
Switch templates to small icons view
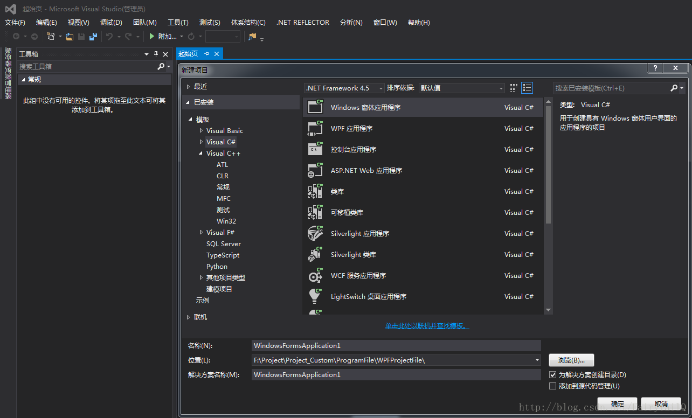(514, 87)
